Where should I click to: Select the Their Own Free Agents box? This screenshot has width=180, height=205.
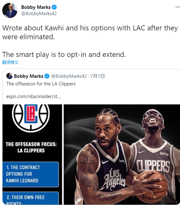(31, 198)
